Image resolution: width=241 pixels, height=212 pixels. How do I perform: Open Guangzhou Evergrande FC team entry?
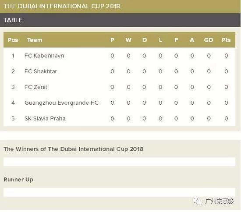[x=61, y=103]
